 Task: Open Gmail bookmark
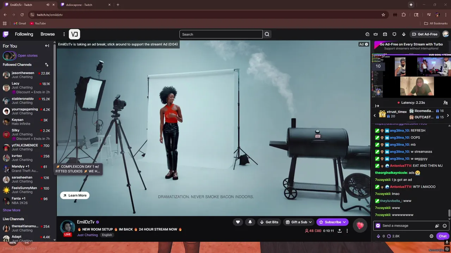point(19,23)
